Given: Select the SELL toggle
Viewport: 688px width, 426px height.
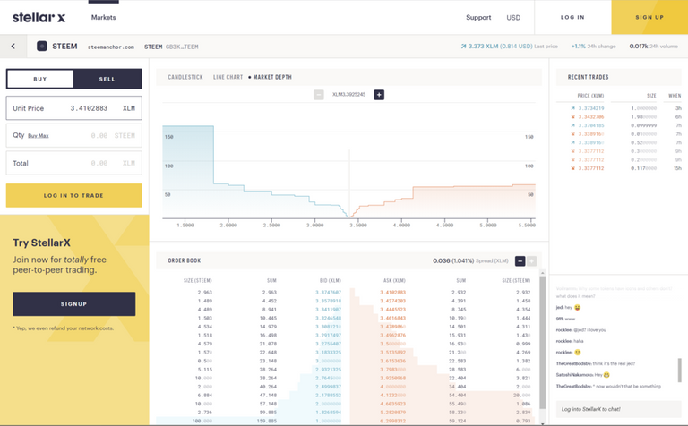Looking at the screenshot, I should (107, 79).
